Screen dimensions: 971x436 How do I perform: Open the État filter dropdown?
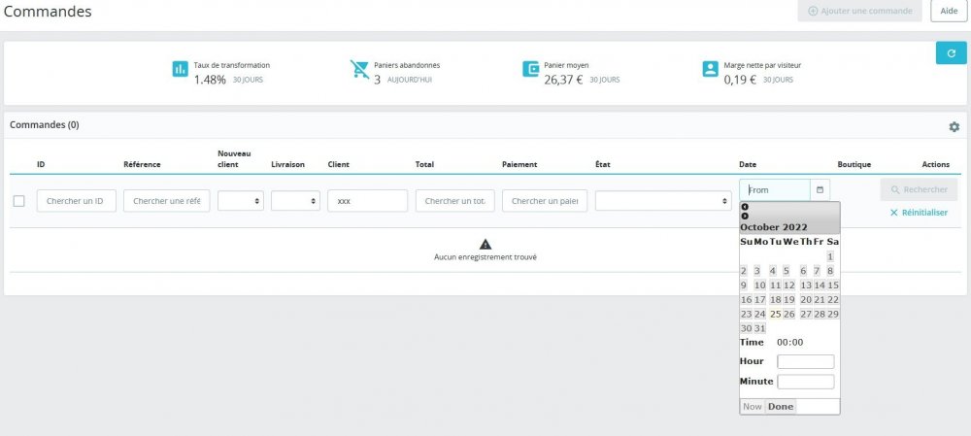(x=663, y=201)
